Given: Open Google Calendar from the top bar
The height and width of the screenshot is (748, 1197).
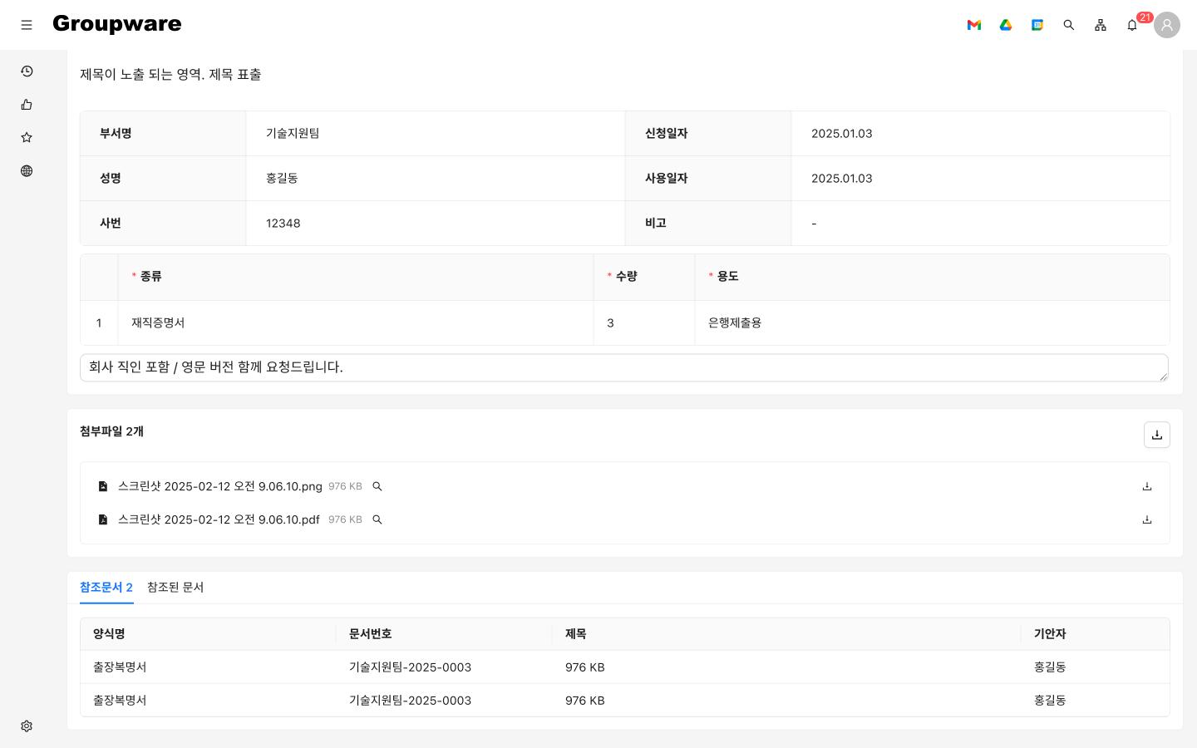Looking at the screenshot, I should coord(1037,25).
